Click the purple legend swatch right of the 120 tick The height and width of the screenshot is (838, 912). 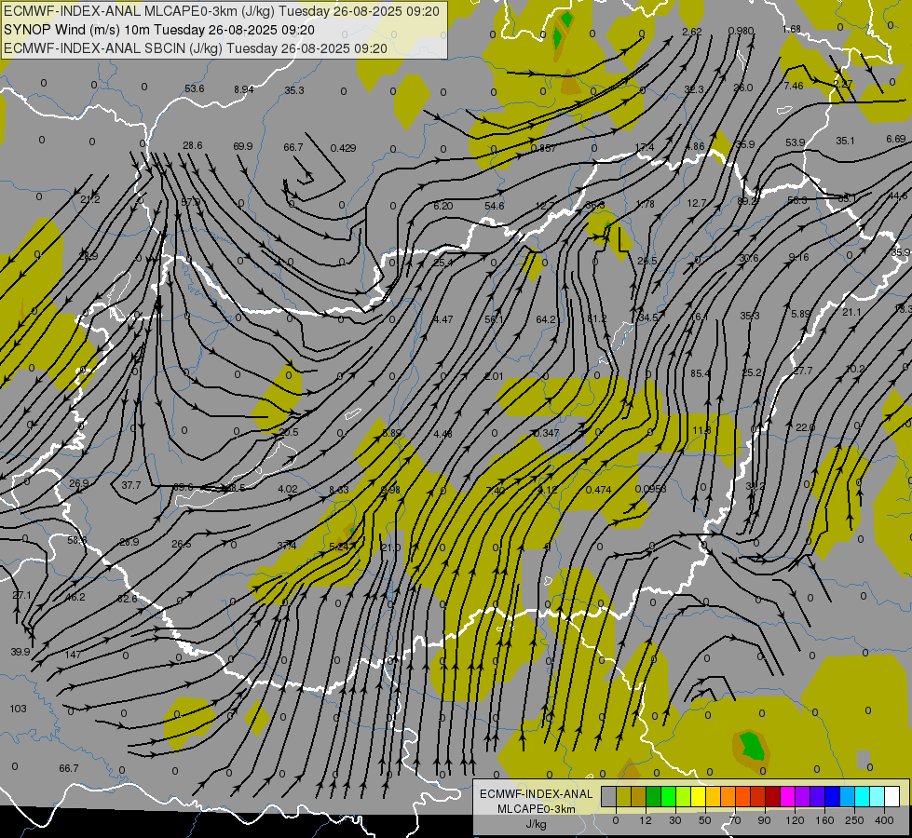coord(803,797)
